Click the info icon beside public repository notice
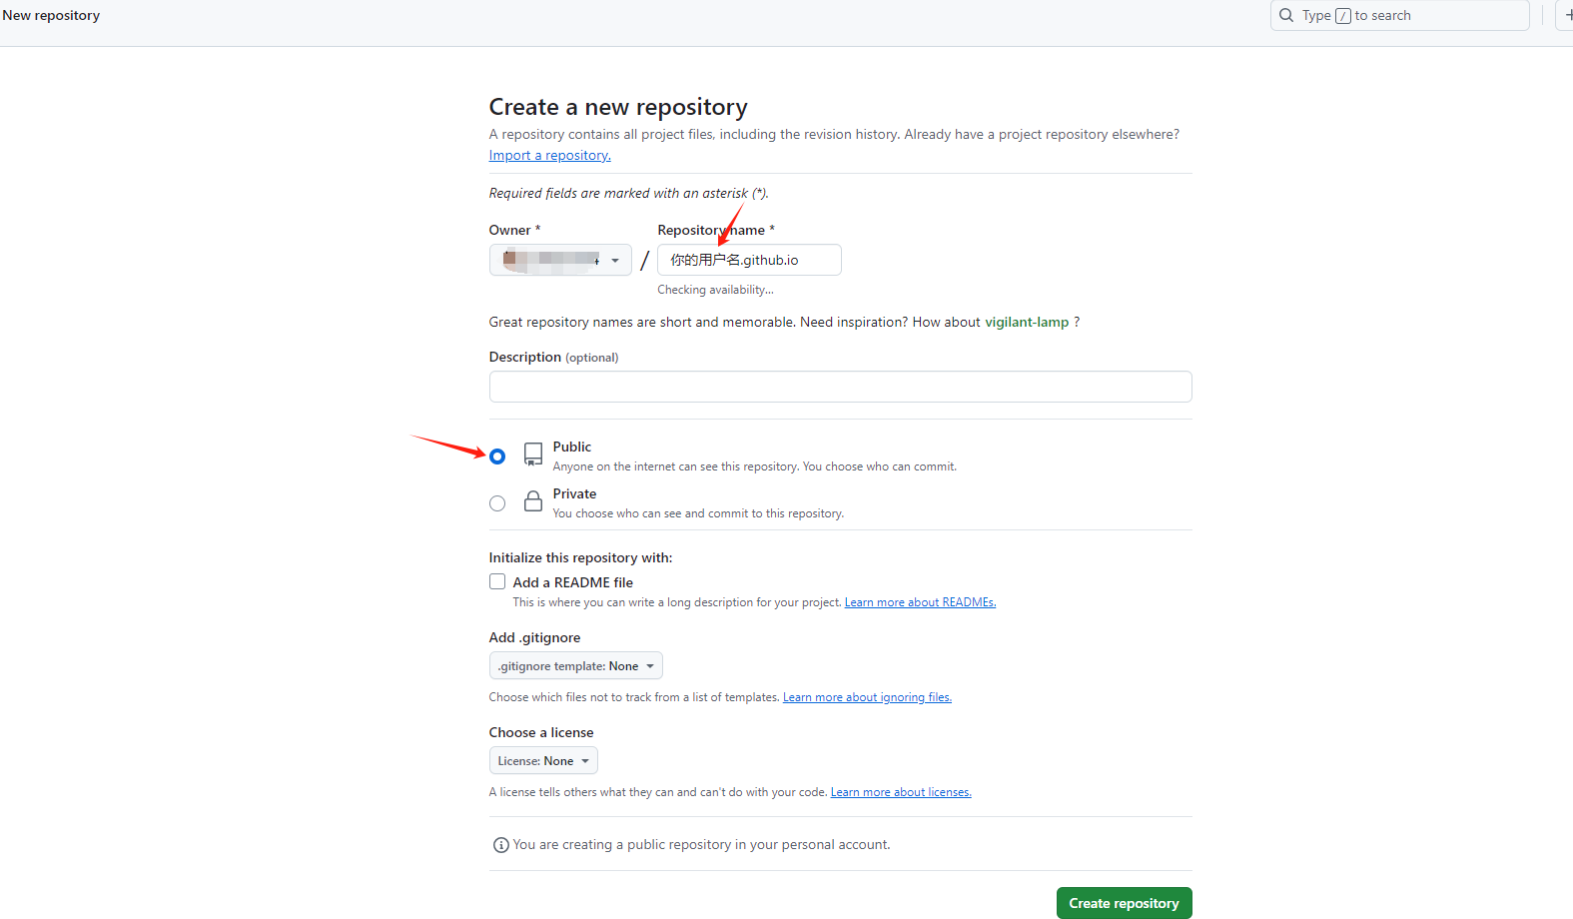Screen dimensions: 1573x919 (501, 845)
